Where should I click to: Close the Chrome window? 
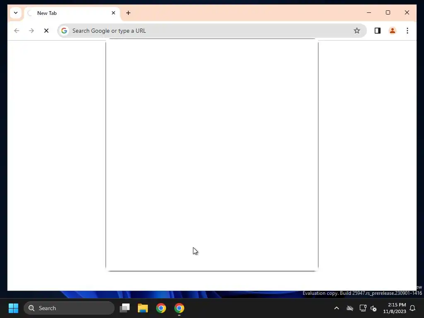tap(407, 12)
